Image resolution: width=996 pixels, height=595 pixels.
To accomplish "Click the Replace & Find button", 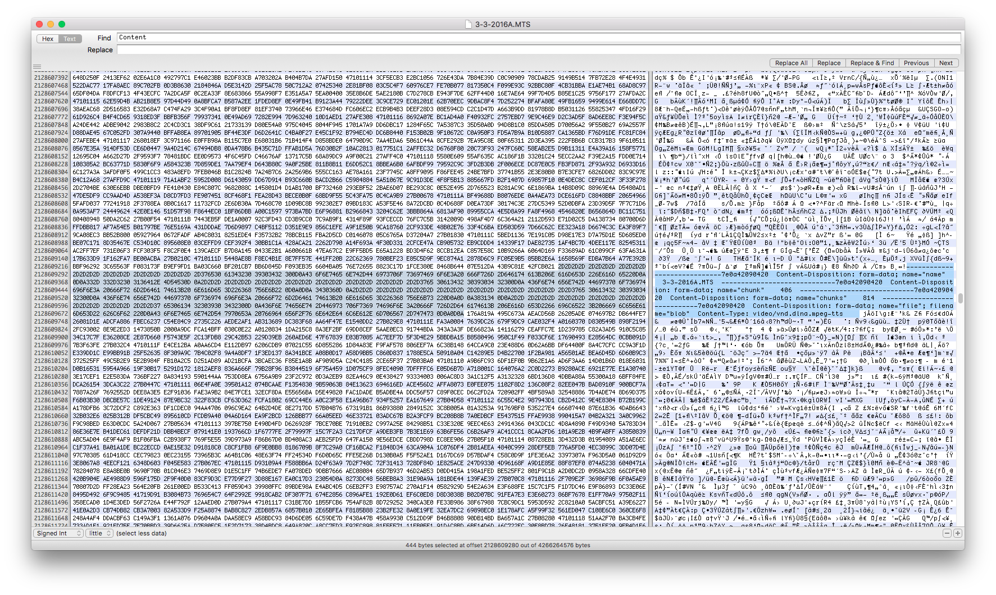I will [x=872, y=63].
